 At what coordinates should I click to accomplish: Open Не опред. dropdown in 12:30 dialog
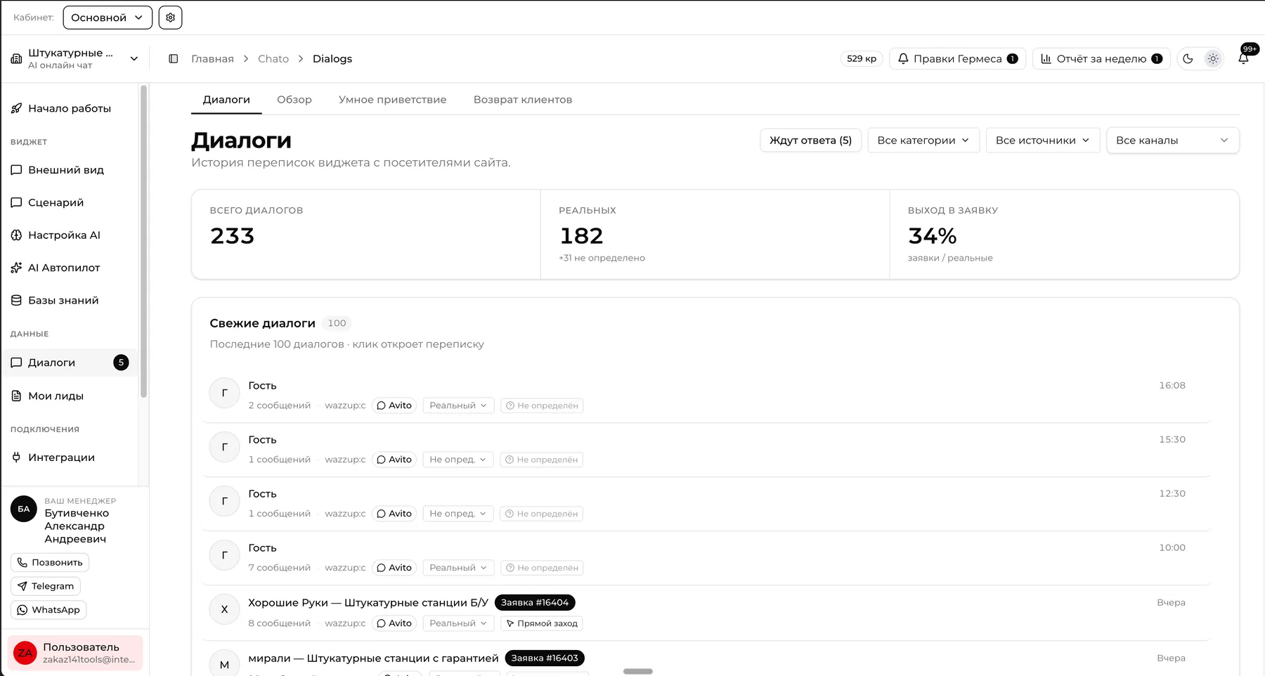(x=458, y=514)
